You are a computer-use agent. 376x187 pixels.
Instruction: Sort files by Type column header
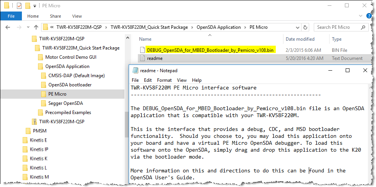[x=337, y=39]
